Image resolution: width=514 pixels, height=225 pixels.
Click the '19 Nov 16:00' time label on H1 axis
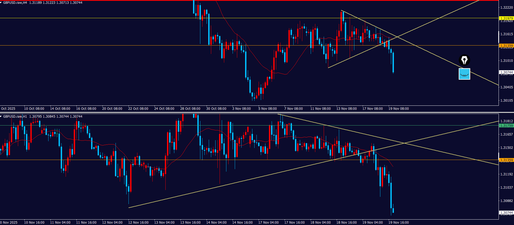(398, 223)
